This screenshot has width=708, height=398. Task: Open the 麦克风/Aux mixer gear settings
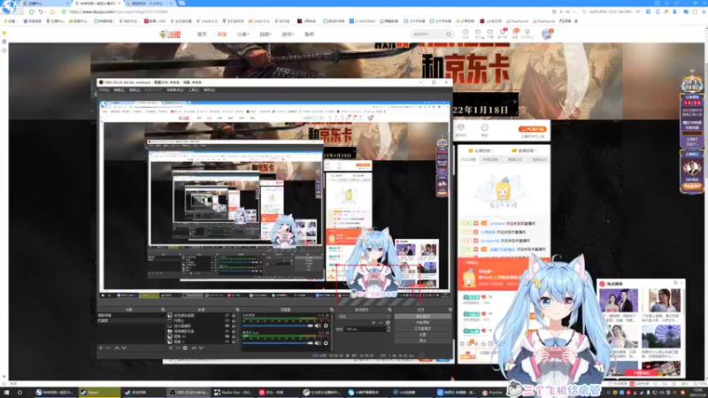(326, 343)
